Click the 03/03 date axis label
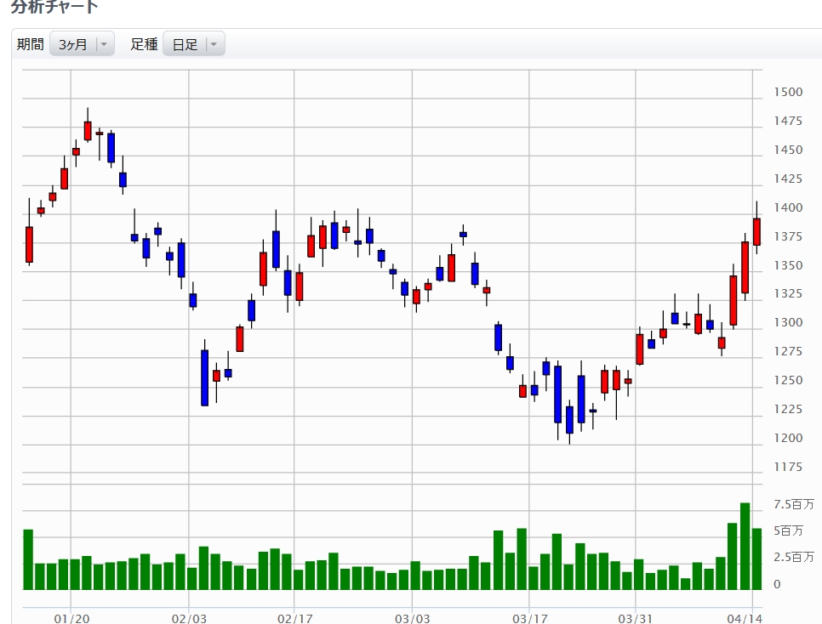 click(x=411, y=618)
